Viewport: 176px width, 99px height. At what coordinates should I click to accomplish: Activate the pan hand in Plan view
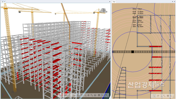[158, 96]
